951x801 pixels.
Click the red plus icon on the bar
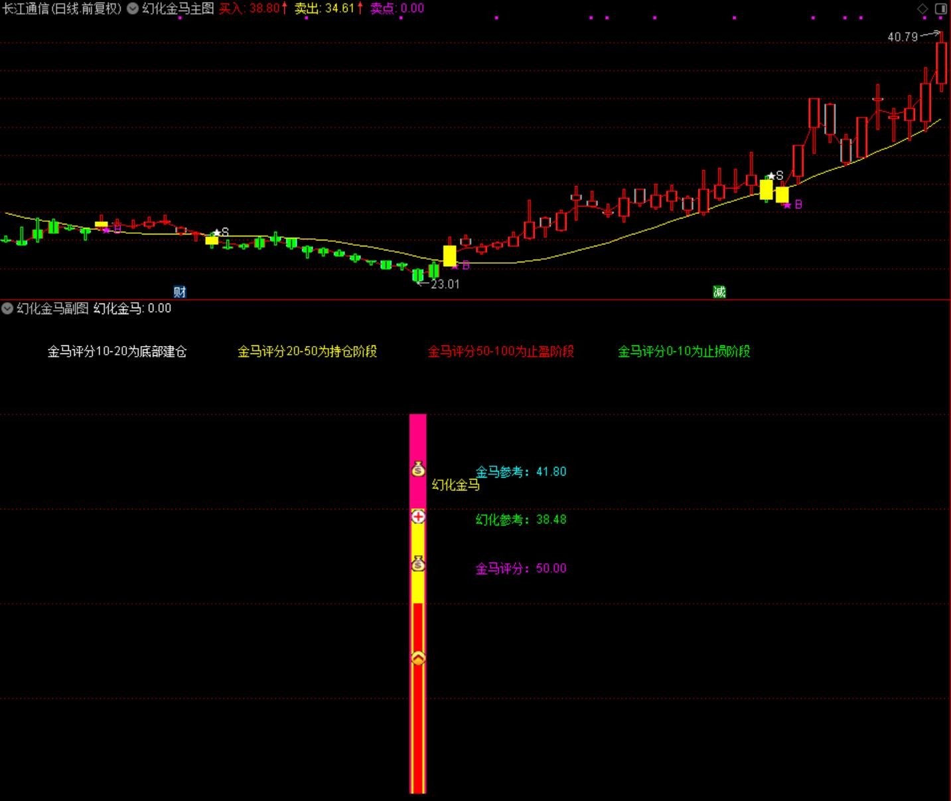click(x=418, y=516)
